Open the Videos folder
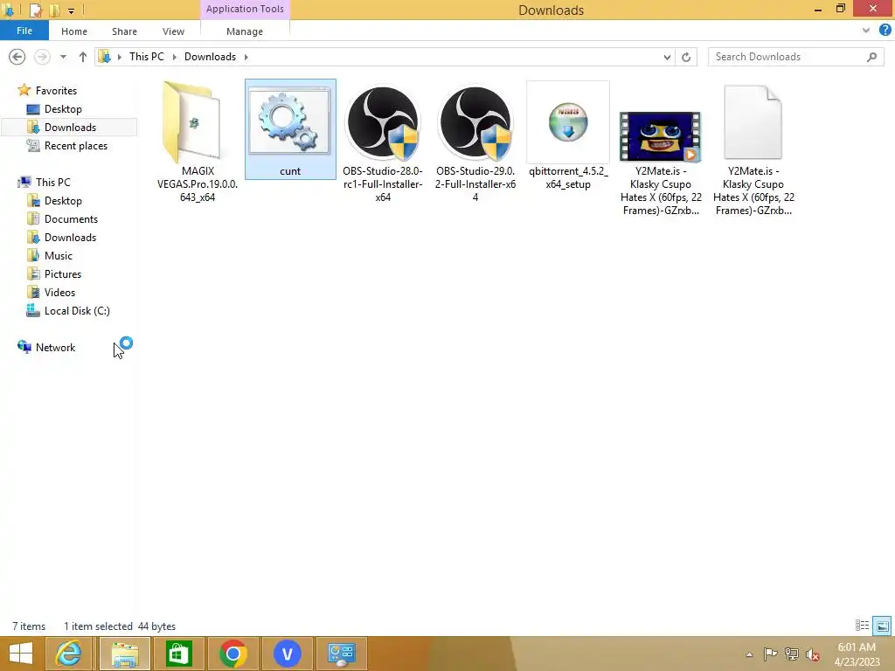Image resolution: width=895 pixels, height=671 pixels. click(x=59, y=292)
